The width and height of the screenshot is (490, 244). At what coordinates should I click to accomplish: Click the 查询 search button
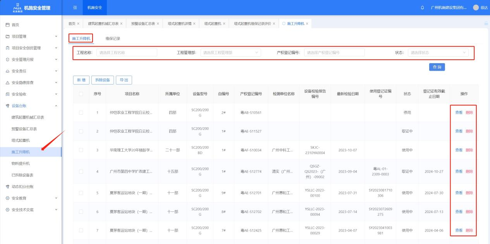click(437, 67)
